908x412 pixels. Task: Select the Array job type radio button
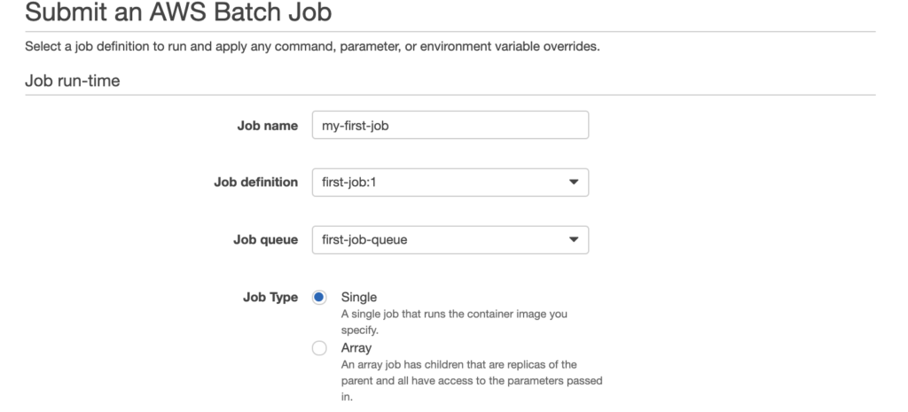pos(319,348)
